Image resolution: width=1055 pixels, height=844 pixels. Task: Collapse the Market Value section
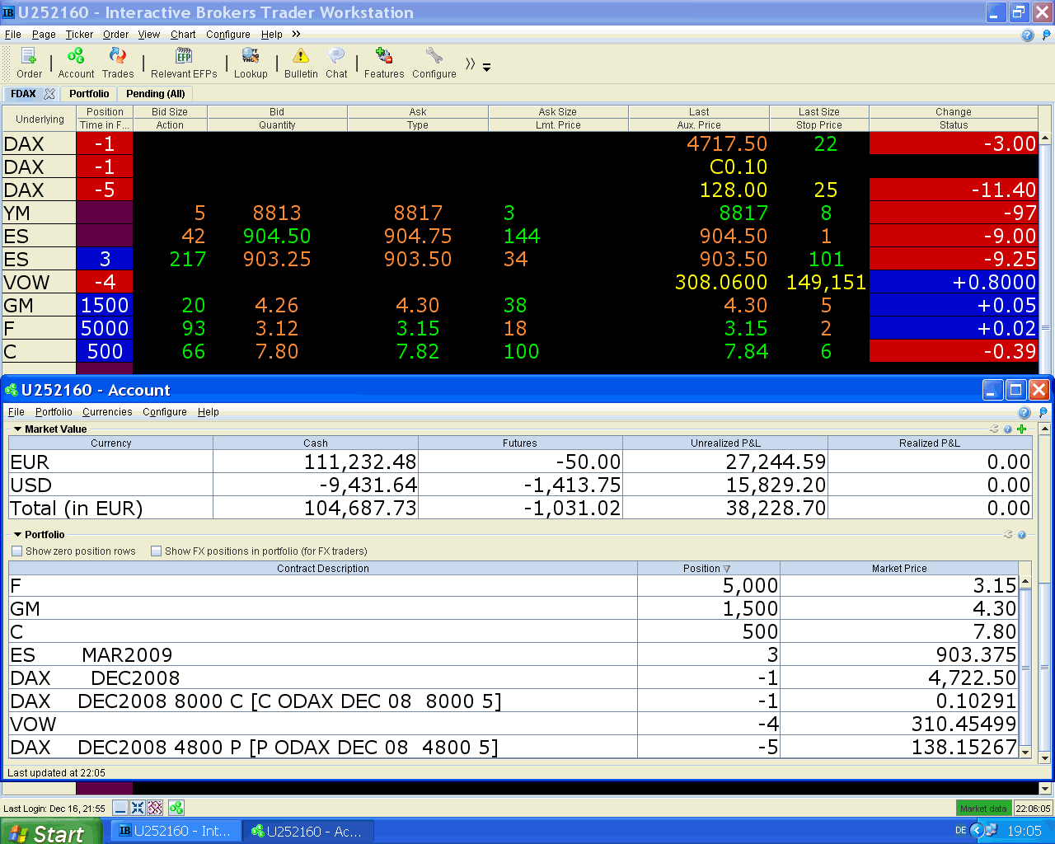pos(18,429)
